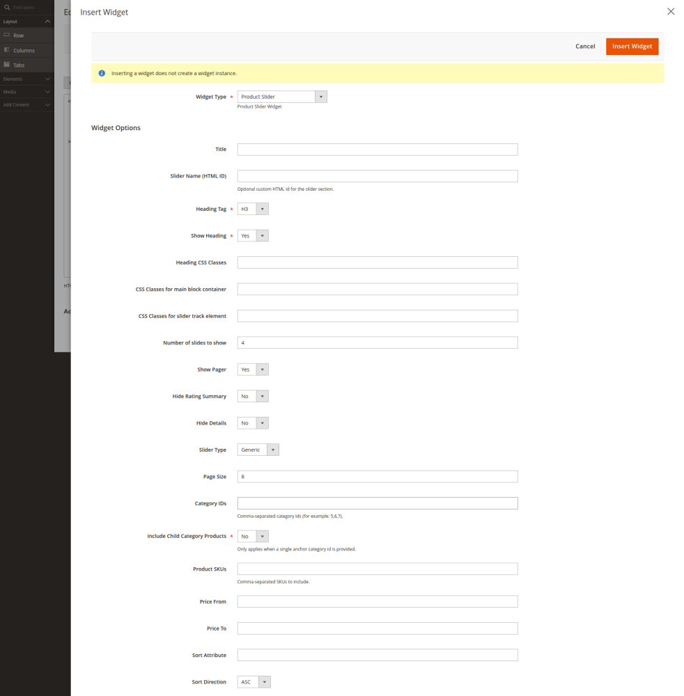This screenshot has height=696, width=684.
Task: Select the Tabs layout icon
Action: click(7, 64)
